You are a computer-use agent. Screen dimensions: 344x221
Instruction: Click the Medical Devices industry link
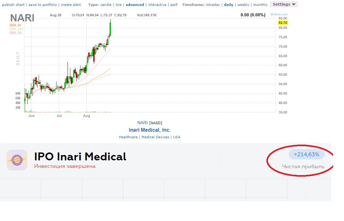tap(155, 137)
